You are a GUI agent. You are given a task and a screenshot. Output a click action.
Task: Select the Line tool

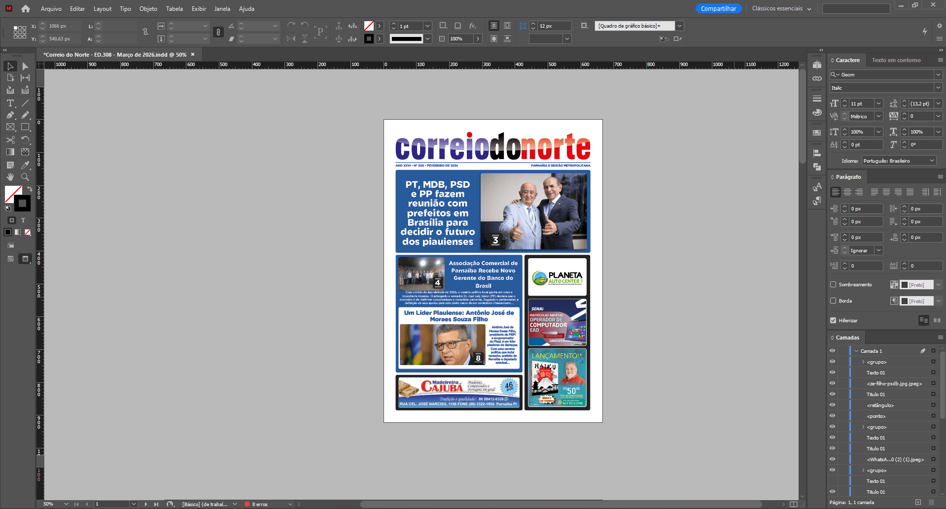[x=25, y=103]
